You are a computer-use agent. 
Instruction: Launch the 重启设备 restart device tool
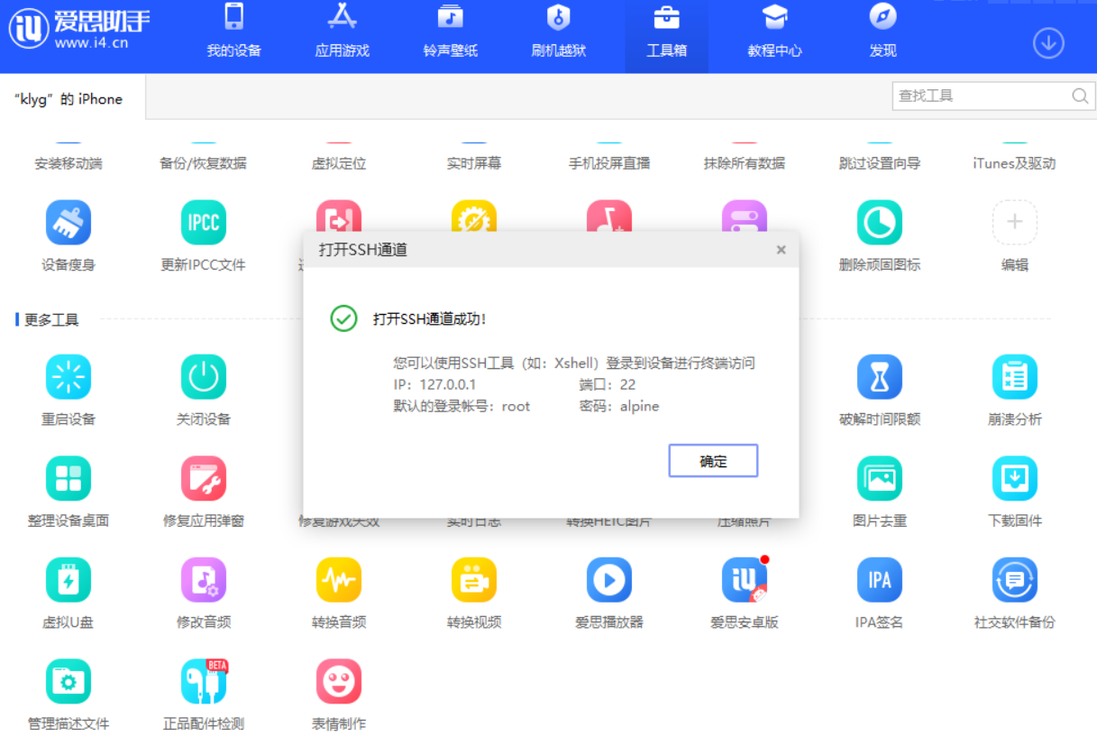69,388
